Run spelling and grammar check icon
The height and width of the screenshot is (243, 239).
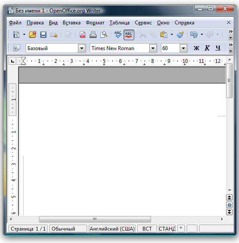tap(118, 34)
